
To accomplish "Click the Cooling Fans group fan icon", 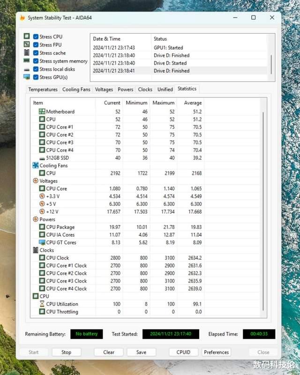I will coord(36,165).
